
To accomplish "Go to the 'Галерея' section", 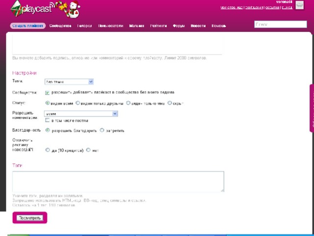I will [x=84, y=26].
